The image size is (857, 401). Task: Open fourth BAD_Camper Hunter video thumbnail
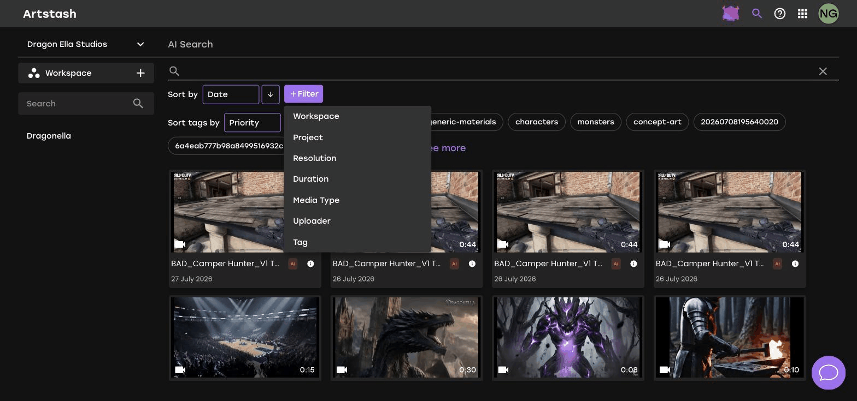click(730, 212)
